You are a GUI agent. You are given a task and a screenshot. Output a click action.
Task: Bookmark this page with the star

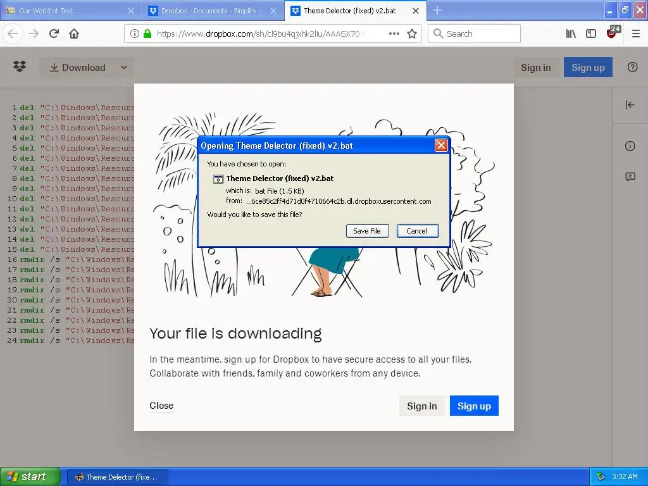(x=411, y=34)
